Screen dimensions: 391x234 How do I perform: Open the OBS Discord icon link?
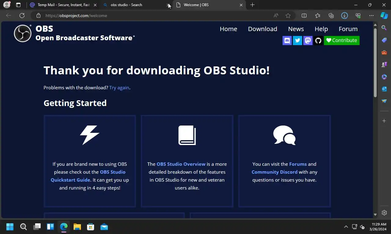(287, 41)
